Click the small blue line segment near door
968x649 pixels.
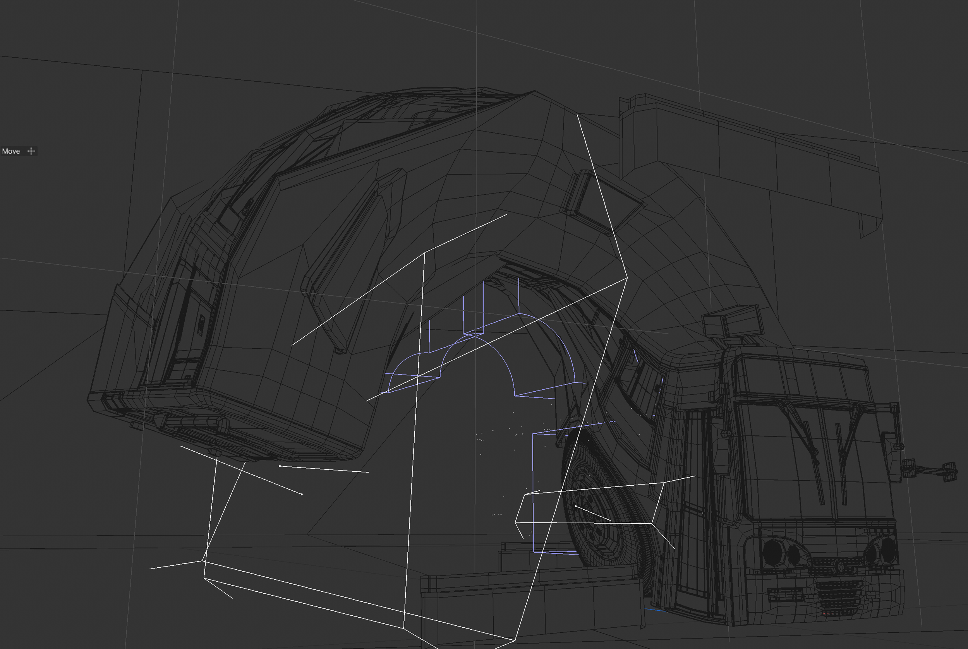tap(655, 610)
